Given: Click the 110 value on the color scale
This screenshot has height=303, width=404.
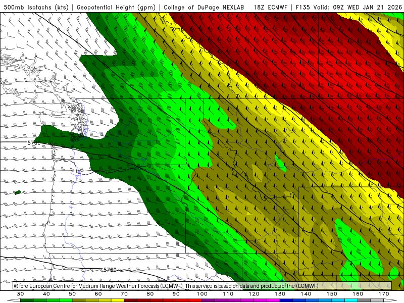Looking at the screenshot, I should [228, 294].
